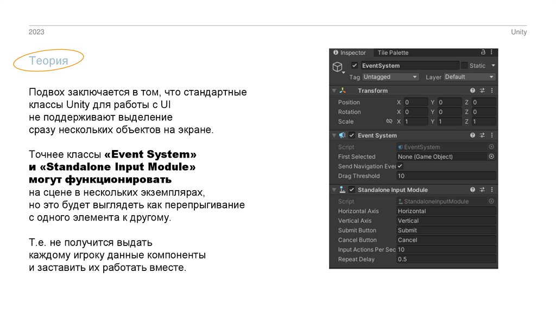Click the Scale X field
Viewport: 556px width, 311px height.
(x=415, y=121)
